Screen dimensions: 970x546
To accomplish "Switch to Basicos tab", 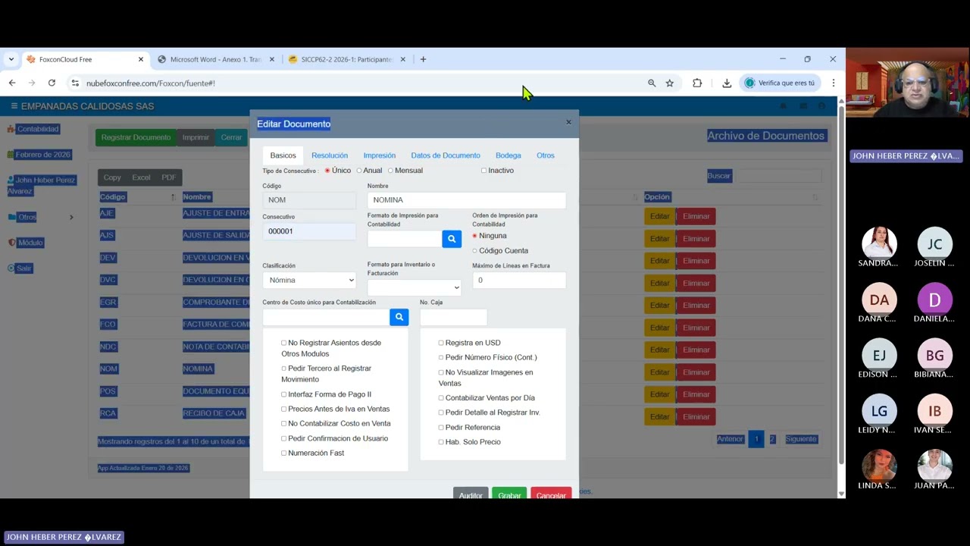I will click(x=283, y=155).
